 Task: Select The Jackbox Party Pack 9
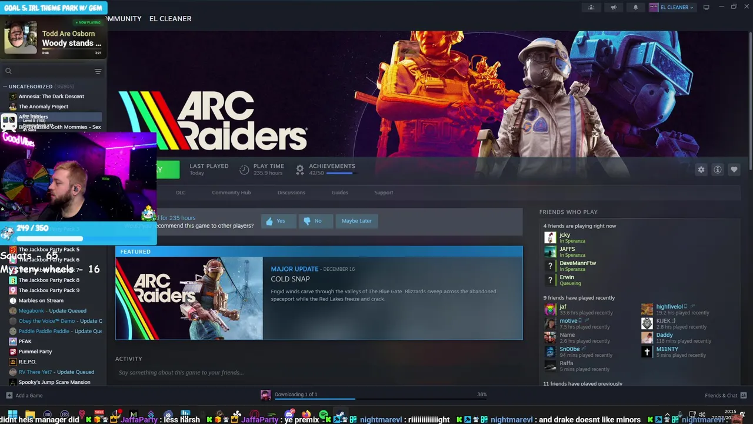click(49, 290)
